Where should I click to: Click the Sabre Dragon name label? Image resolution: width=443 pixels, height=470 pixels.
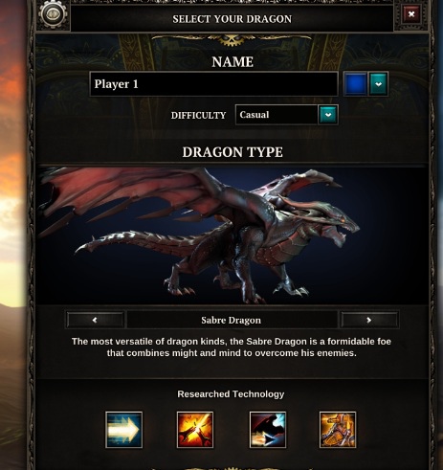(x=232, y=320)
